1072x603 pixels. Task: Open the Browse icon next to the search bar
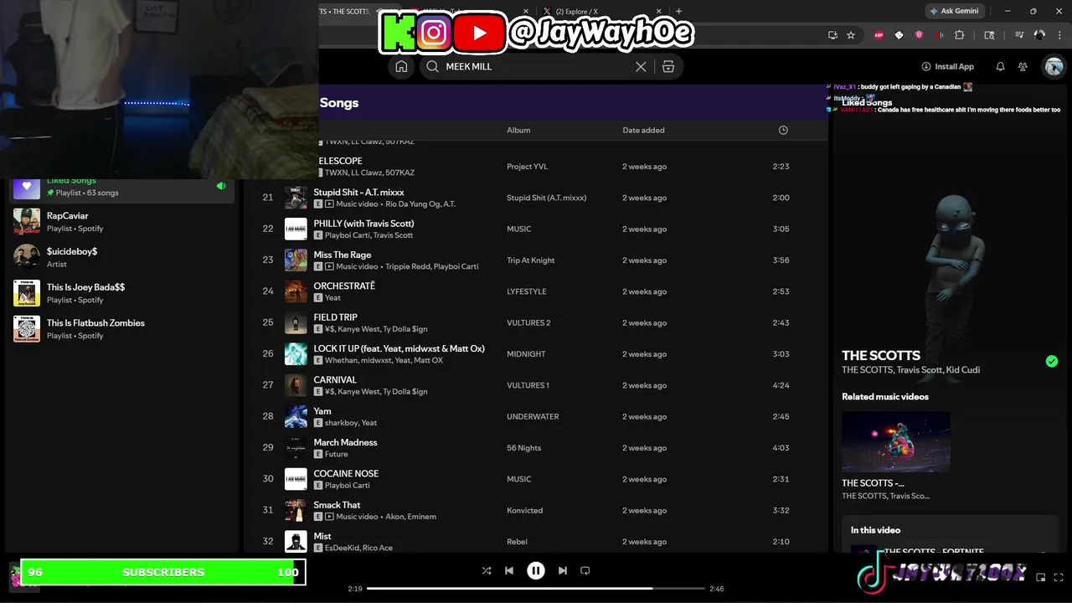click(x=668, y=66)
